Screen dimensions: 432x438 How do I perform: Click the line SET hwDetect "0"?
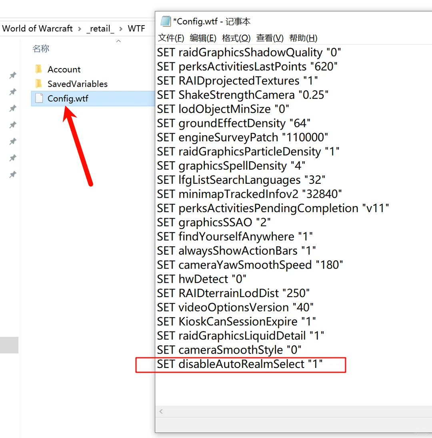[202, 279]
